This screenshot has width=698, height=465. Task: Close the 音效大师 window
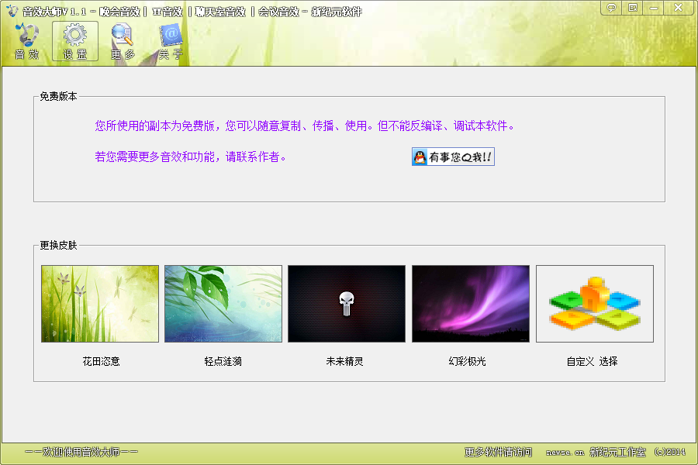click(x=679, y=8)
